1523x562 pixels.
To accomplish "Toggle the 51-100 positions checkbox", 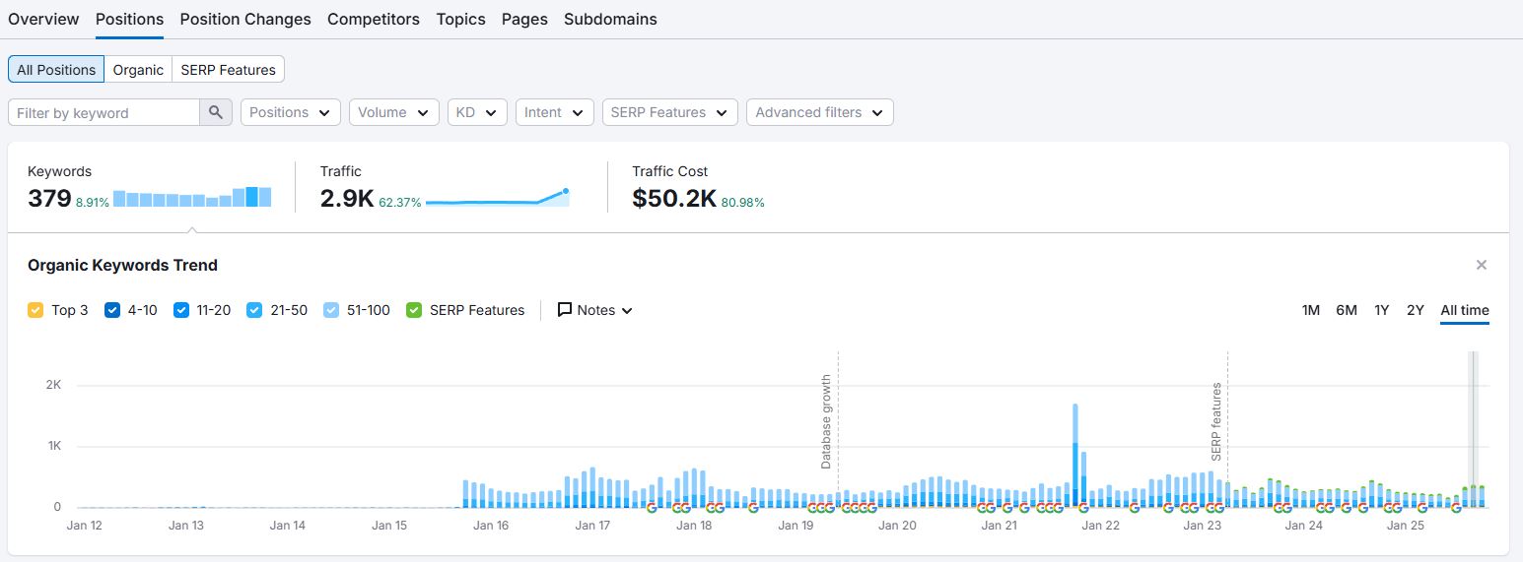I will 331,310.
